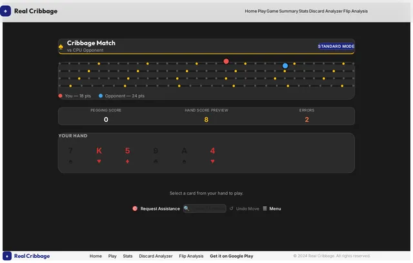Screen dimensions: 413x263
Task: Click the magnifier icon in search box
Action: [x=186, y=209]
